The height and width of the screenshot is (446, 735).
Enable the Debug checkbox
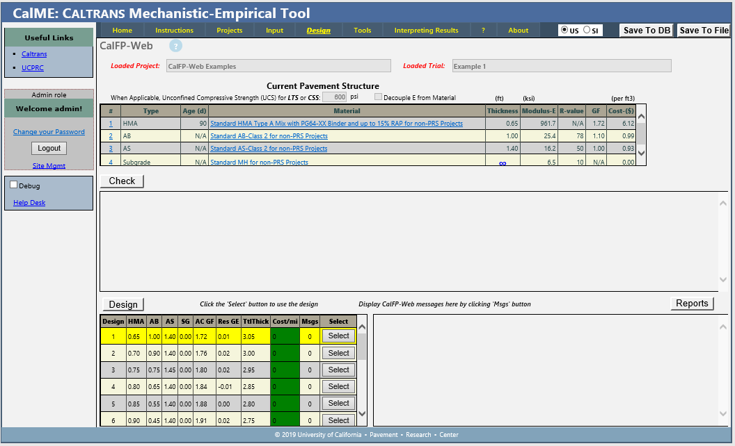pyautogui.click(x=13, y=185)
